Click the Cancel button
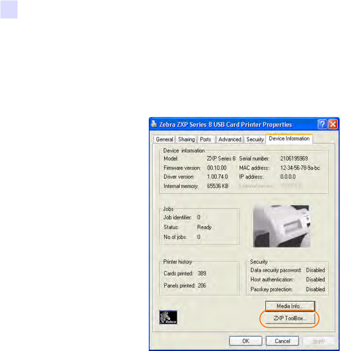Screen dimensions: 340x351 282,341
